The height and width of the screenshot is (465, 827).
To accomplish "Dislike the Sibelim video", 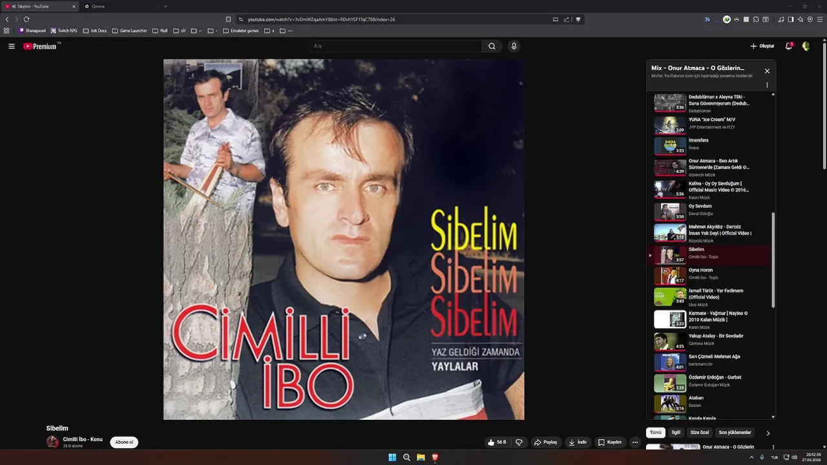I will click(519, 442).
